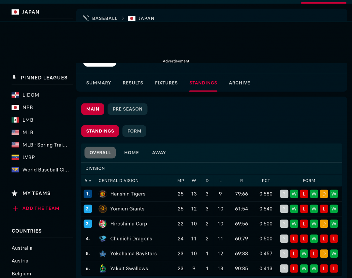
Task: Click the CENTRAL DIVISION header
Action: point(119,180)
